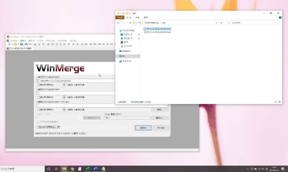Expand the Explorer ribbon chevron
Image resolution: width=288 pixels, height=172 pixels.
(277, 18)
